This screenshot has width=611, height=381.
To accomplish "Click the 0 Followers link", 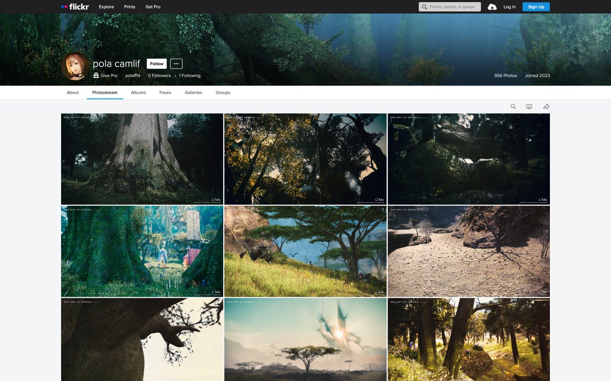I will pyautogui.click(x=159, y=76).
